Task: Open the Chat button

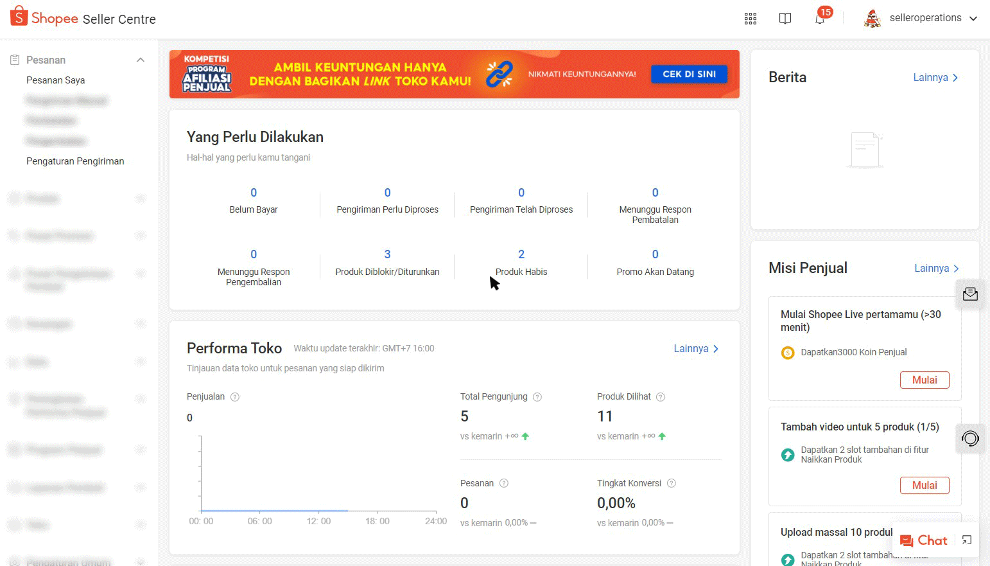Action: (x=924, y=540)
